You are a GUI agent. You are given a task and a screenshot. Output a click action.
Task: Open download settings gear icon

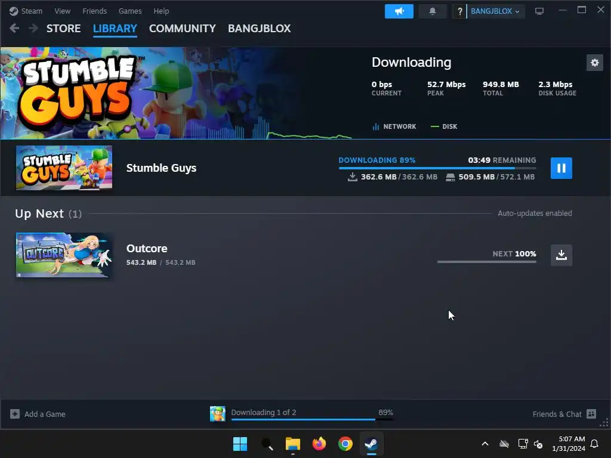pos(595,63)
